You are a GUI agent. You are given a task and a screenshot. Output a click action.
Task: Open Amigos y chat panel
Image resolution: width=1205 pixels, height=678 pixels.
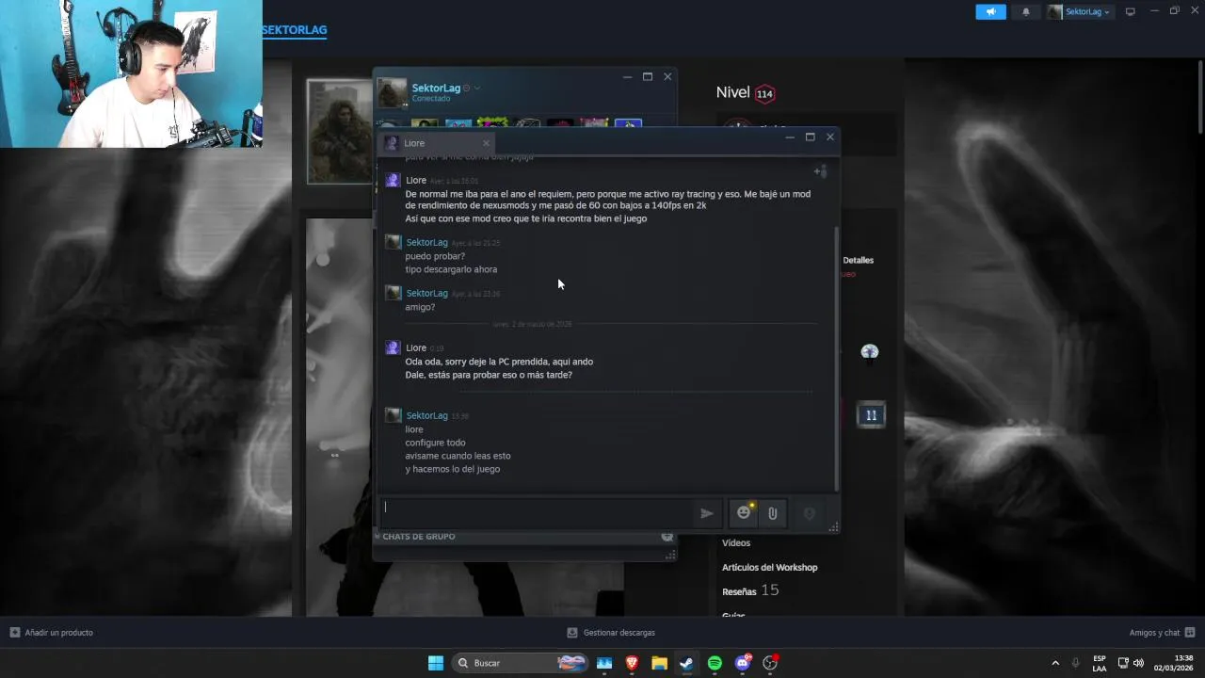[1162, 633]
